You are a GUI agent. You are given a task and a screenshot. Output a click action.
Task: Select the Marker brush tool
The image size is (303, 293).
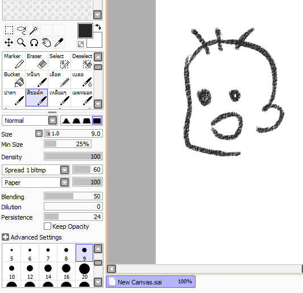pos(14,61)
